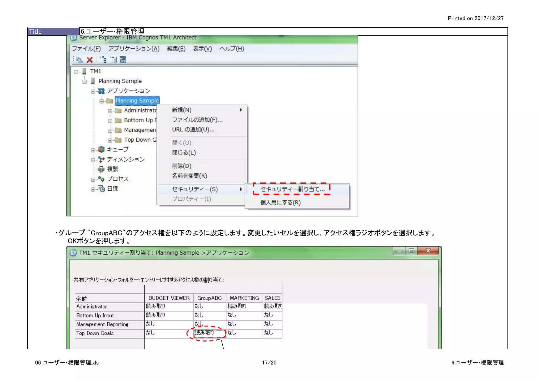
Task: Click the Server Explorer title bar icon
Action: (73, 38)
